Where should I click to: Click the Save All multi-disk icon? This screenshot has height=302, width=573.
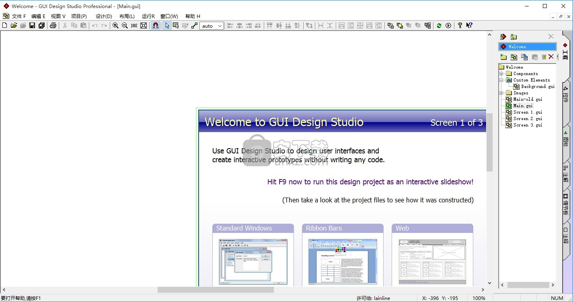click(x=41, y=25)
